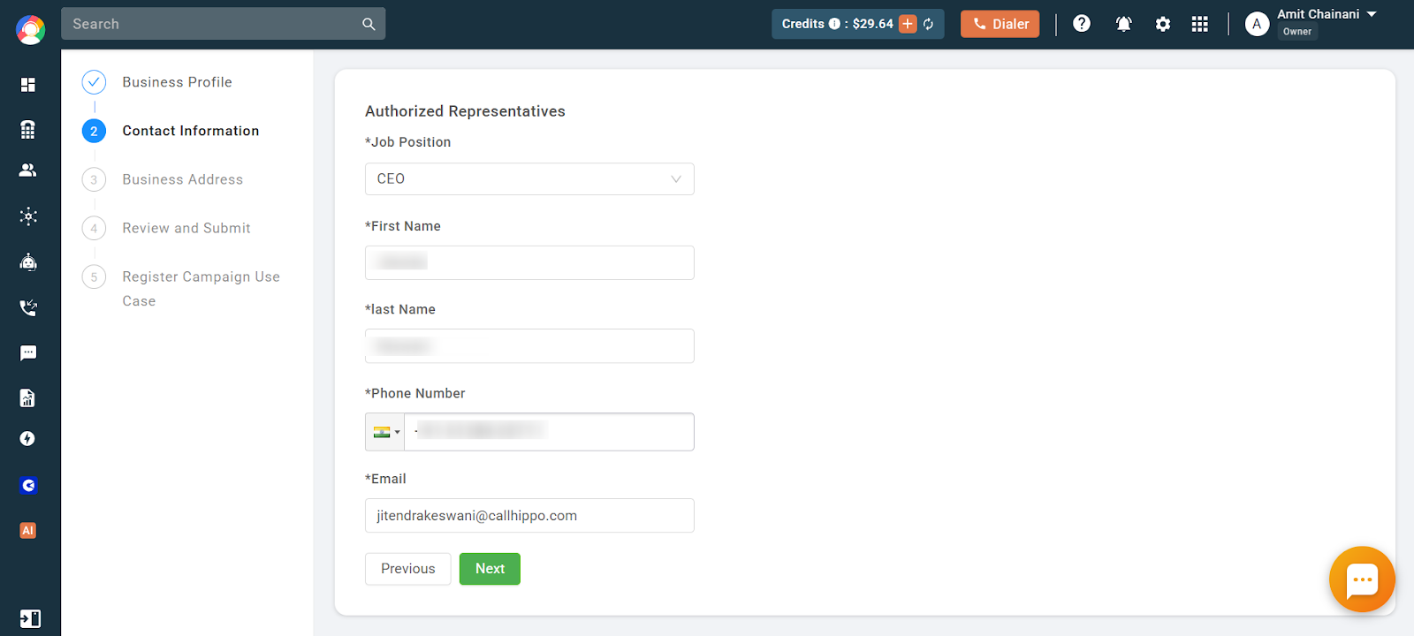Open the Job Position CEO dropdown

[x=529, y=178]
